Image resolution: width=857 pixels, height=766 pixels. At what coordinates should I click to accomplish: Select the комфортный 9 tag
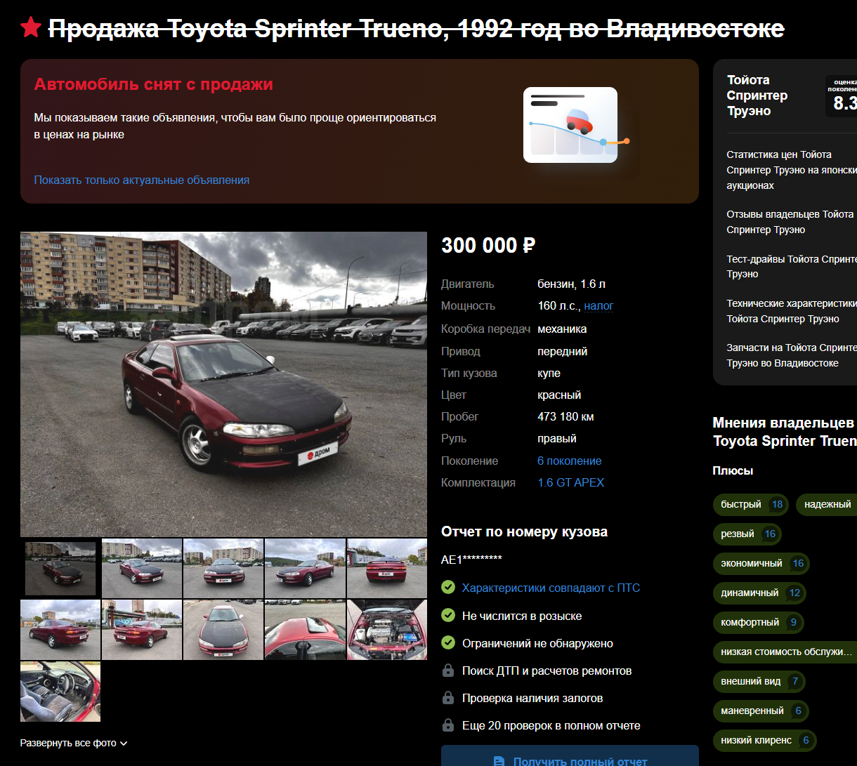[x=759, y=622]
